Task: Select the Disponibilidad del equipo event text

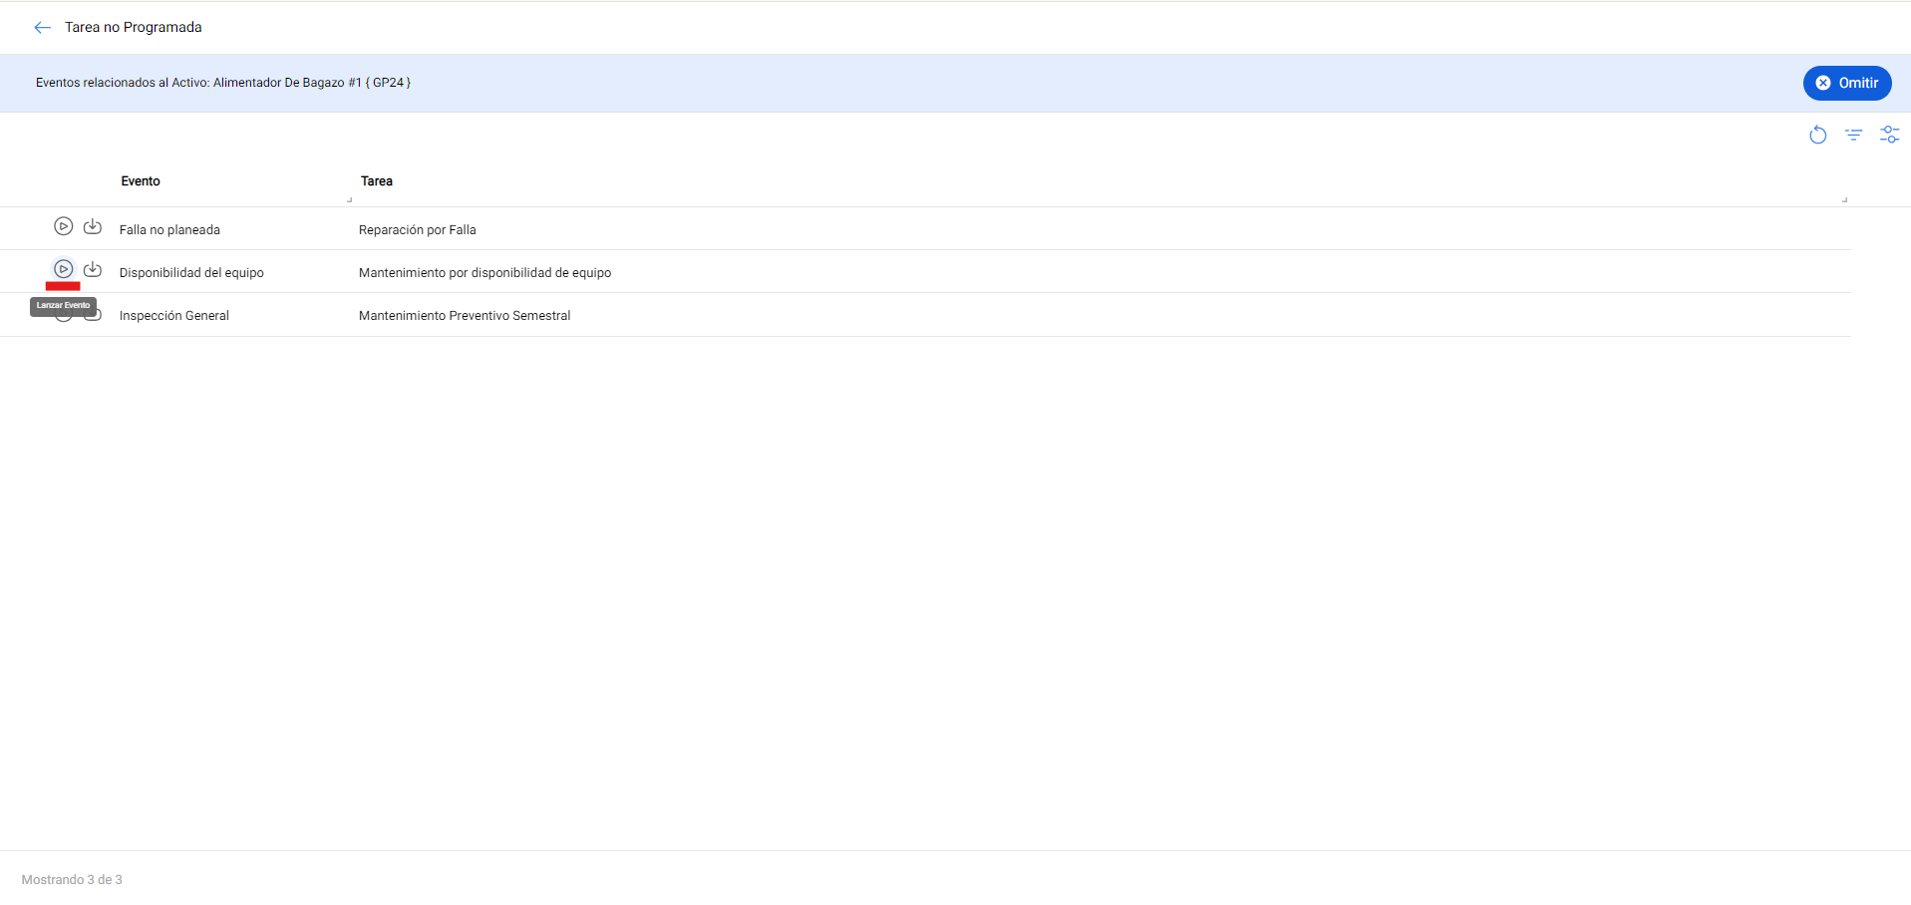Action: 191,273
